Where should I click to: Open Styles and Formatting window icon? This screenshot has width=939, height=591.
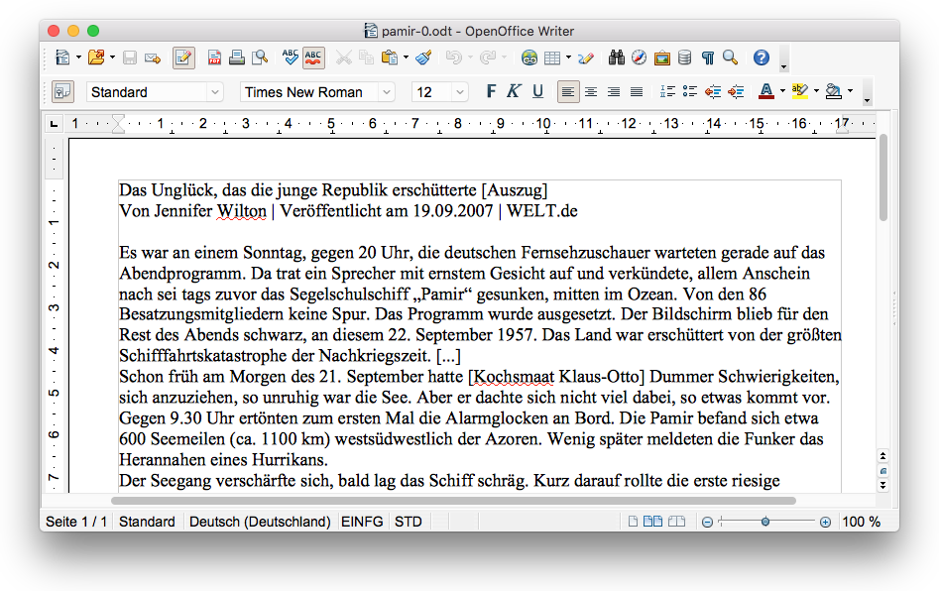(62, 91)
